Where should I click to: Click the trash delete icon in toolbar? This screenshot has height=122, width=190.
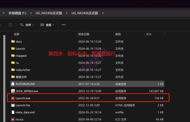pyautogui.click(x=10, y=25)
